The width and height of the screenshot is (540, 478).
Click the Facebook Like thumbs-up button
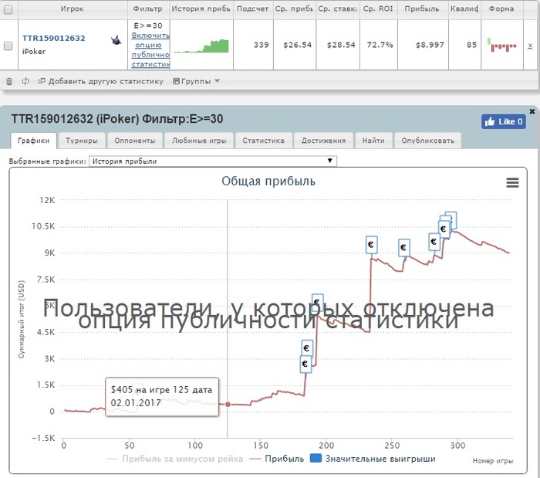(504, 122)
